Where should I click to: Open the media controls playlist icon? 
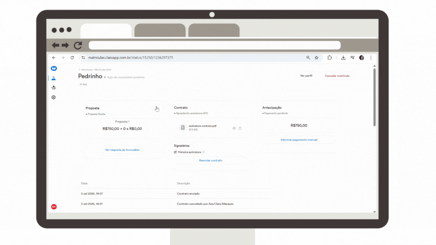[352, 58]
